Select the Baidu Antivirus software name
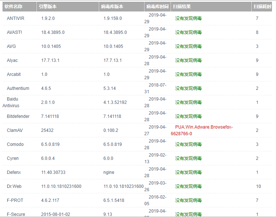The image size is (276, 217). [11, 102]
